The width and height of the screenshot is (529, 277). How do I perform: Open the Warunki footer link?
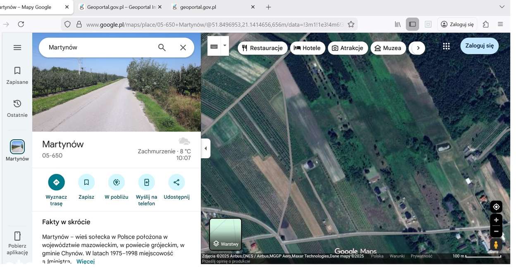397,256
